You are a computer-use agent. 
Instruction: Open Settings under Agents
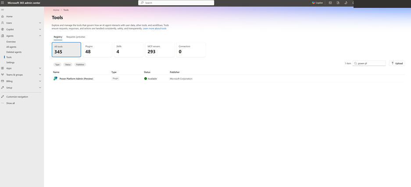(11, 63)
